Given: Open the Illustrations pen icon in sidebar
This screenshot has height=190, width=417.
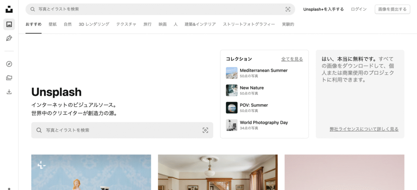Looking at the screenshot, I should (x=9, y=38).
